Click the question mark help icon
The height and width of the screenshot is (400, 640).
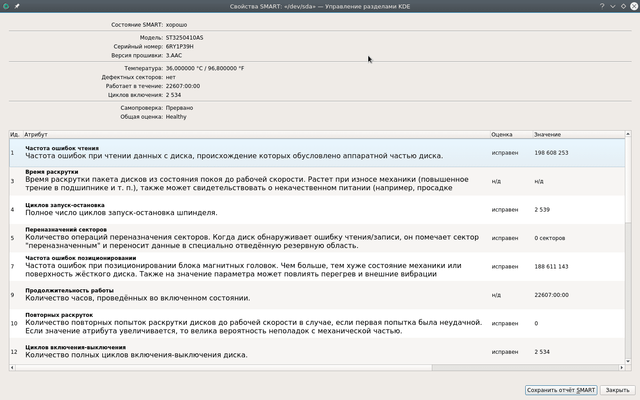(602, 6)
